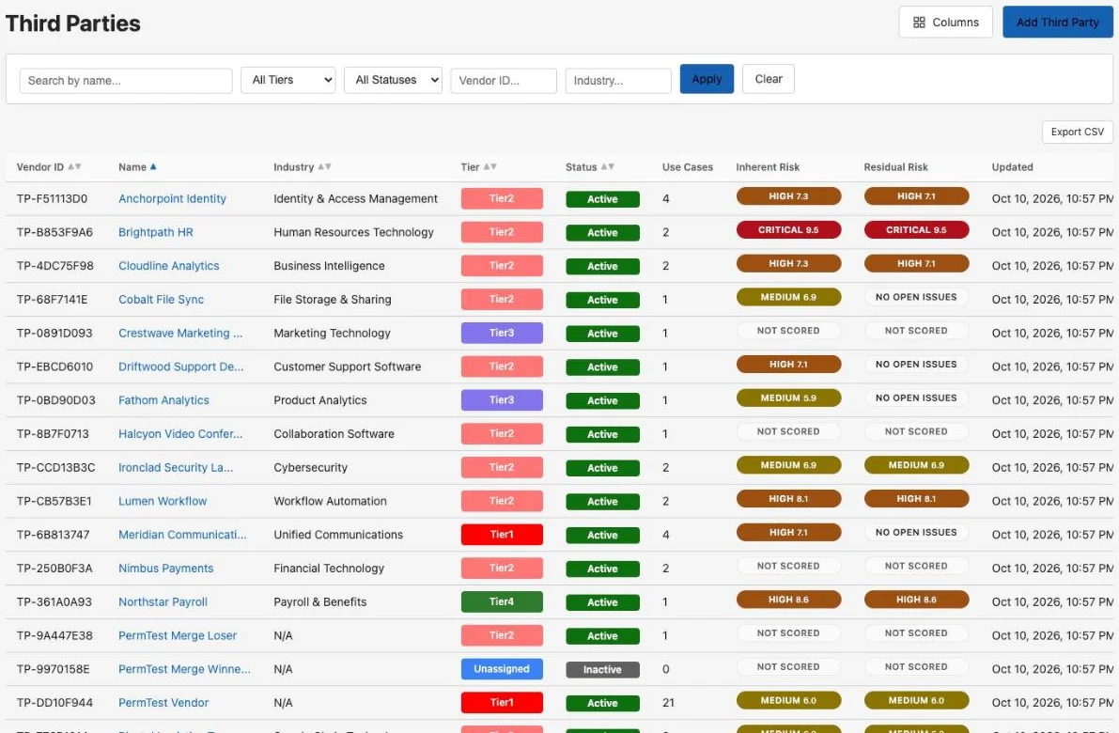Sort by Vendor ID column arrows
The height and width of the screenshot is (733, 1119).
pyautogui.click(x=74, y=167)
